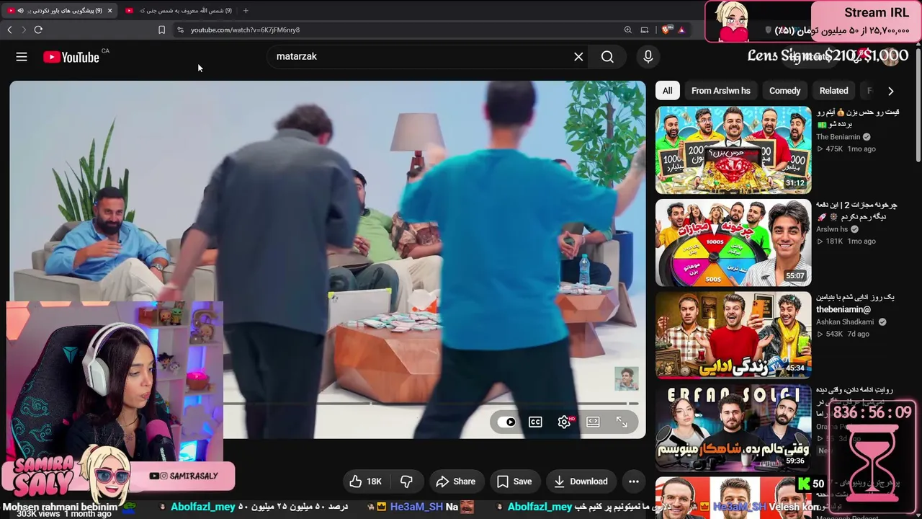Enter full screen in the video player
The image size is (922, 519).
(622, 422)
